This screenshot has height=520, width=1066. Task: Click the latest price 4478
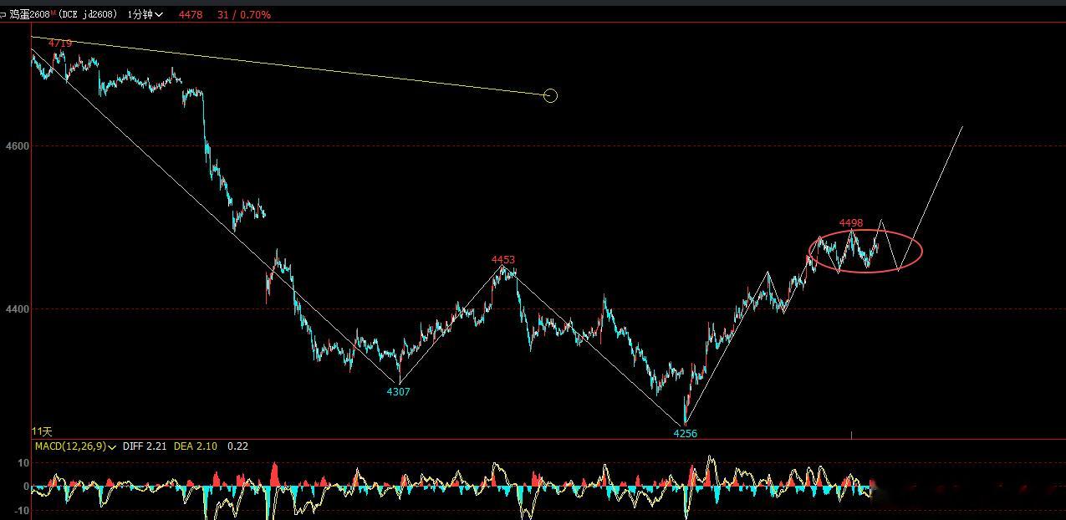coord(191,14)
